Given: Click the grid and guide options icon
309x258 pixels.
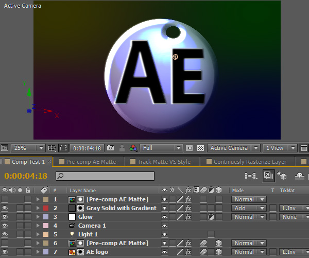Looking at the screenshot, I should (51, 148).
